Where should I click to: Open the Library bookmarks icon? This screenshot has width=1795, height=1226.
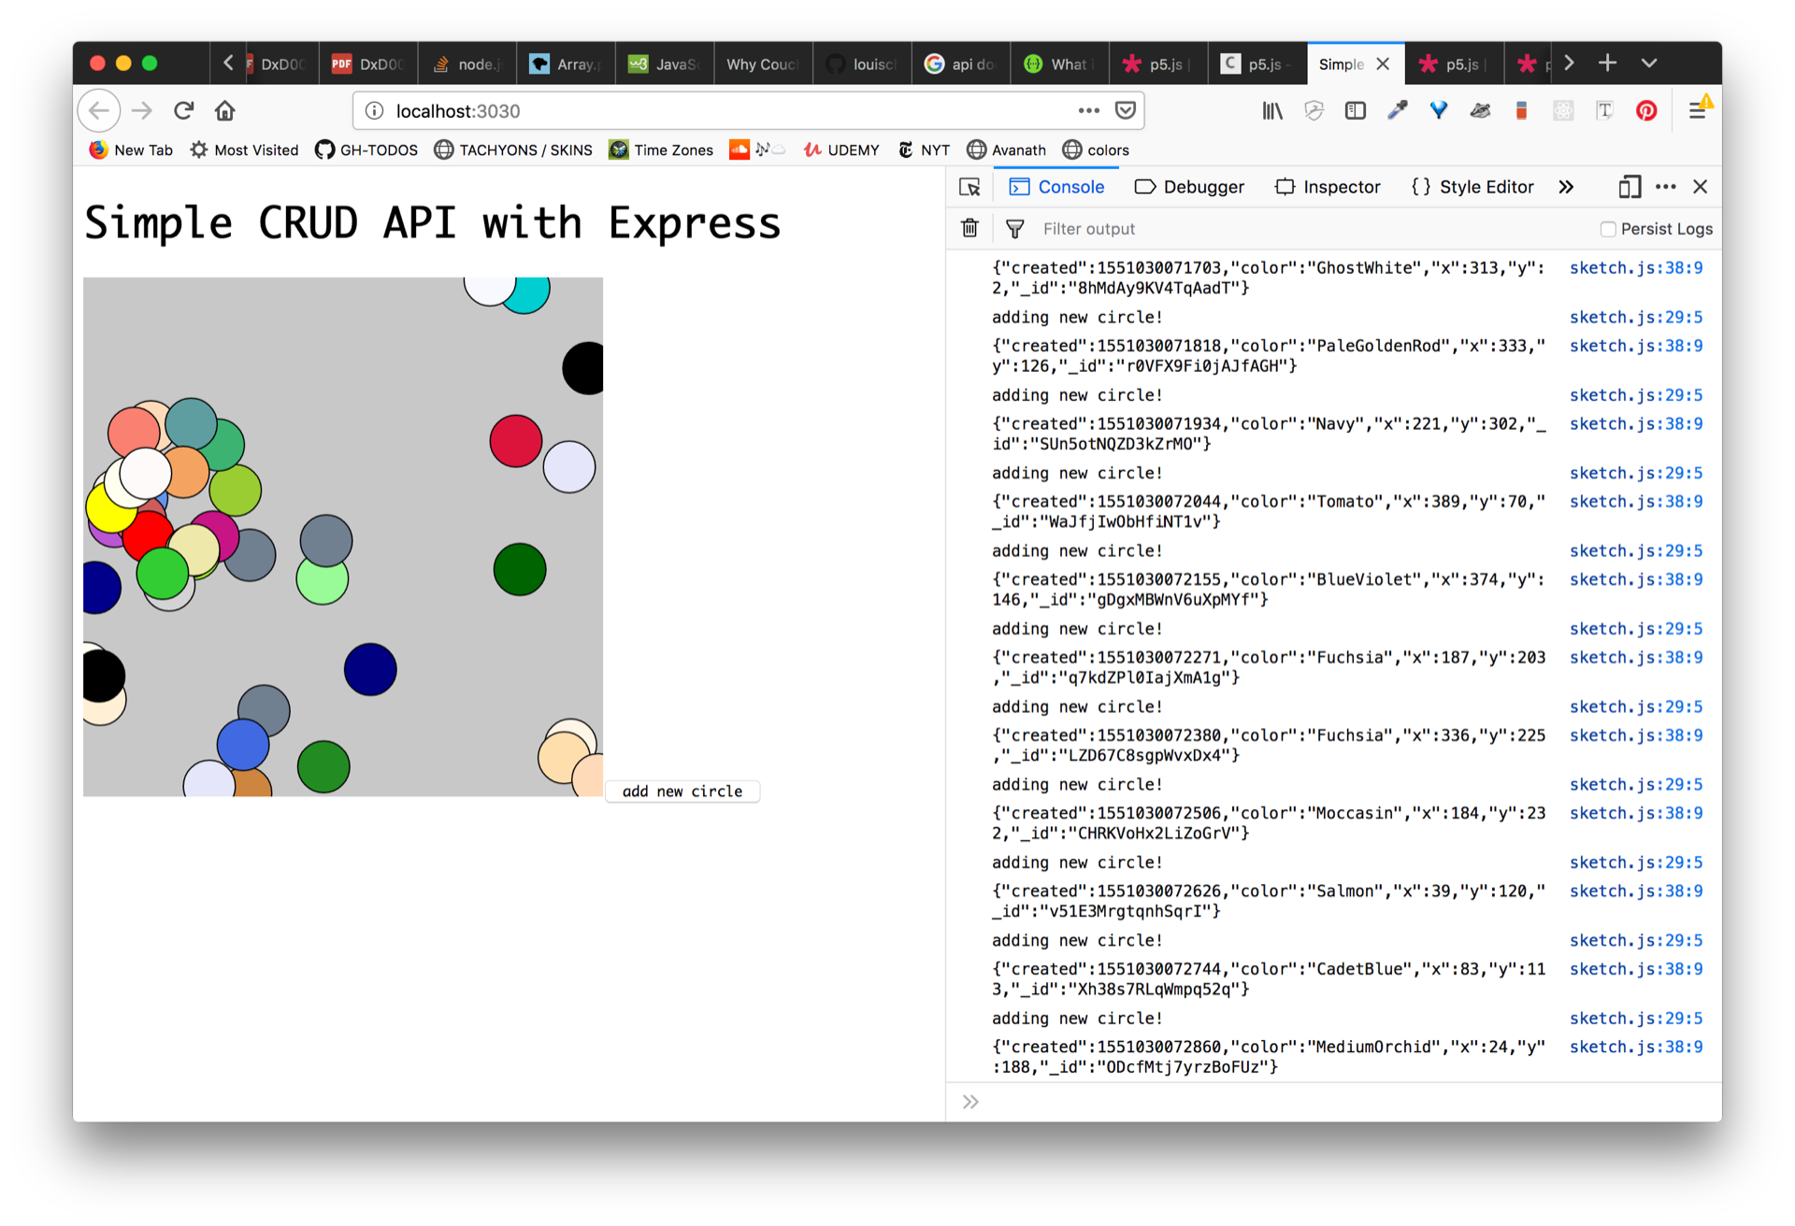(x=1271, y=110)
